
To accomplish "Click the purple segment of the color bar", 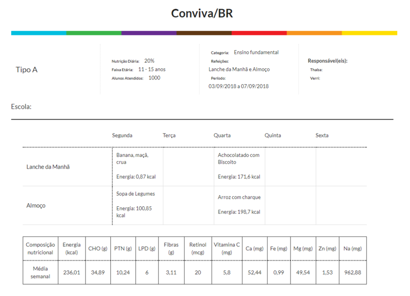I will [x=149, y=33].
